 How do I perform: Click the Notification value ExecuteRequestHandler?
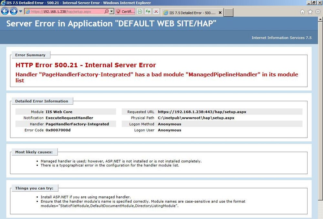pyautogui.click(x=69, y=118)
